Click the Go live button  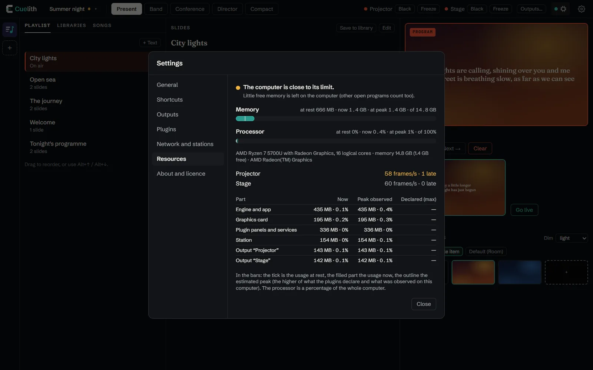[x=524, y=210]
